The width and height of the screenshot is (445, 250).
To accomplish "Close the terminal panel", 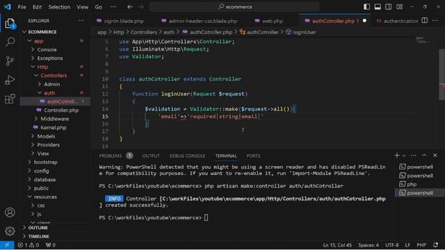I will pos(435,156).
